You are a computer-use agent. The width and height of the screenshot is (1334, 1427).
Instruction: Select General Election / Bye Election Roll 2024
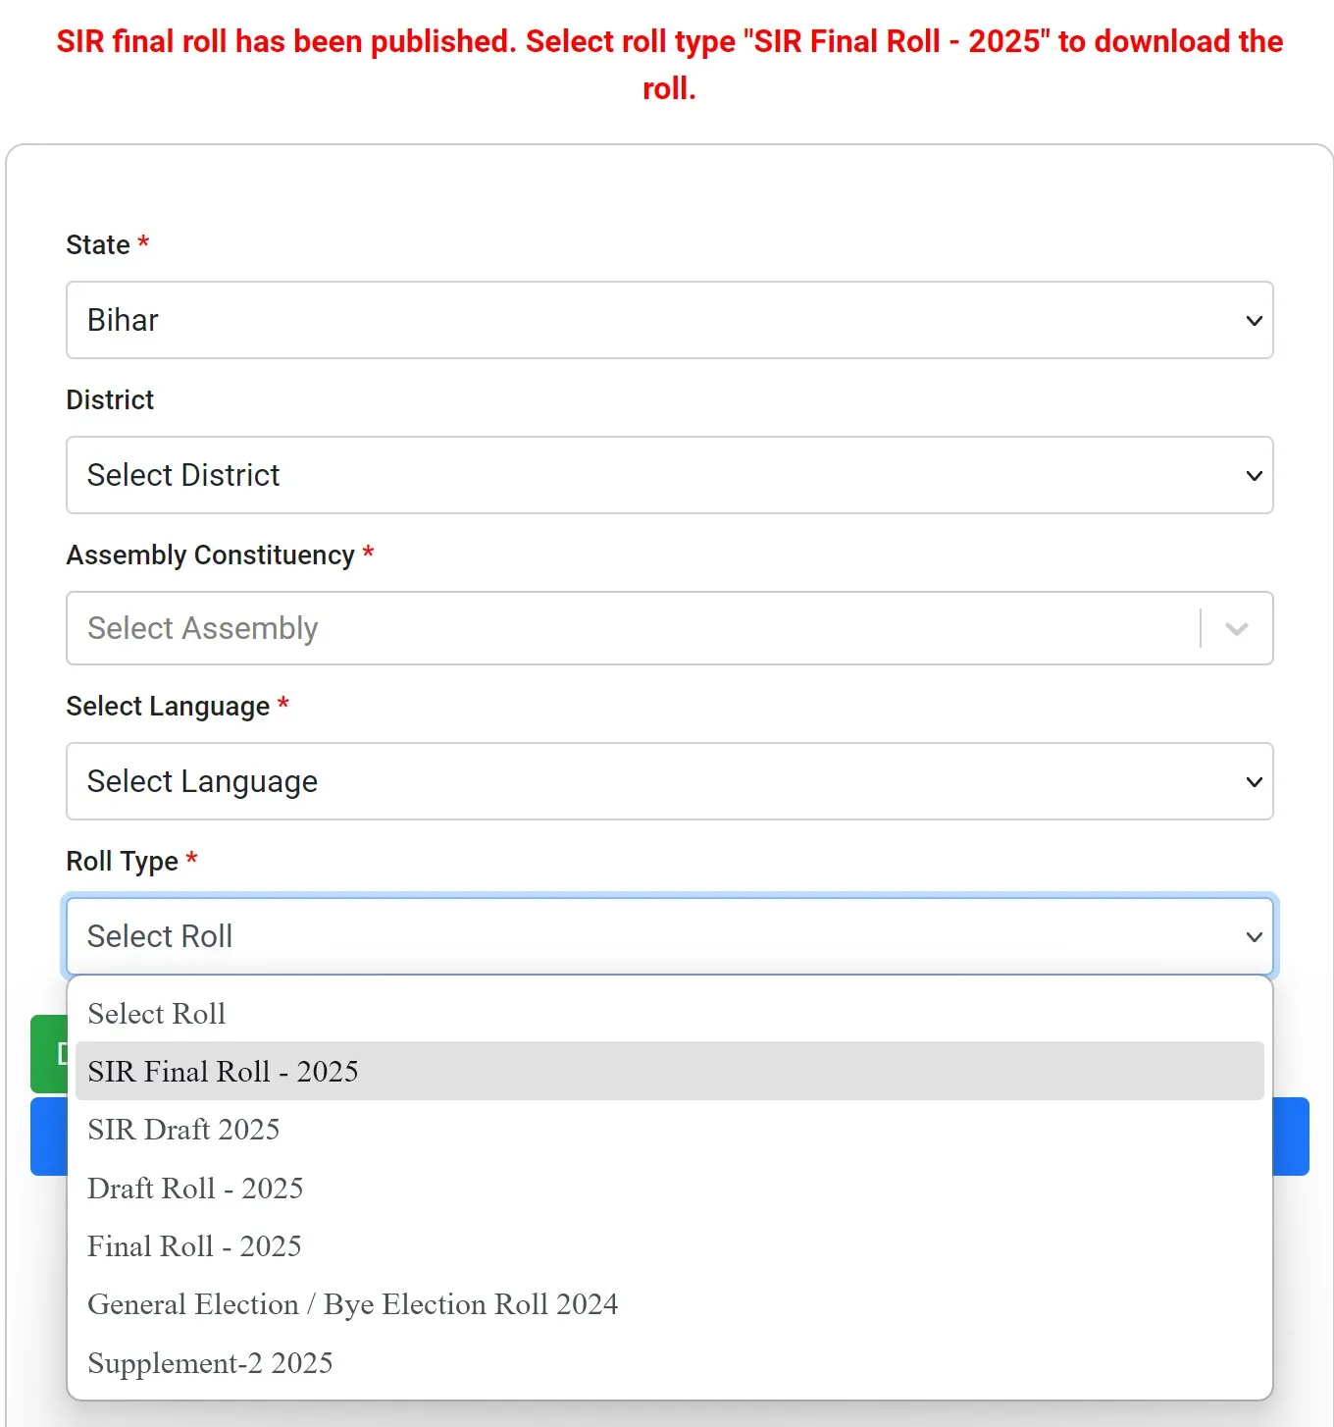352,1304
